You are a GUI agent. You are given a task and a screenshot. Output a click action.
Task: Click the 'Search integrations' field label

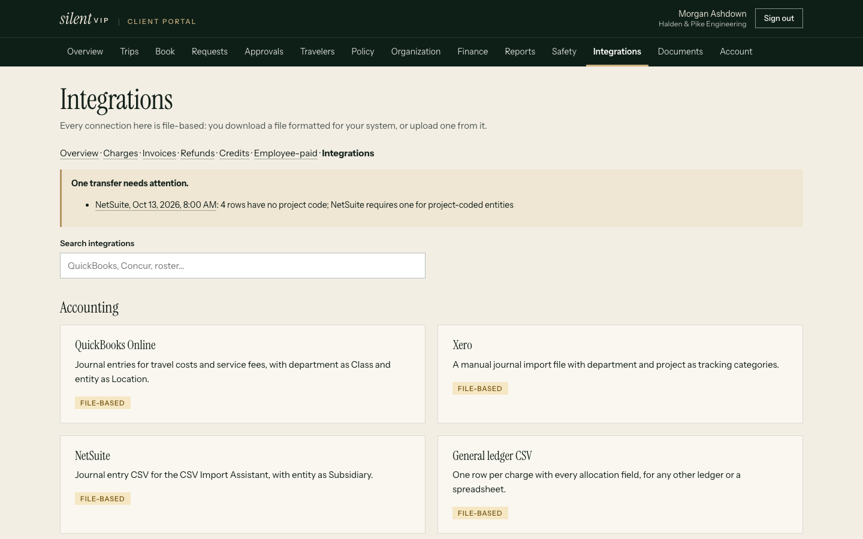point(97,243)
